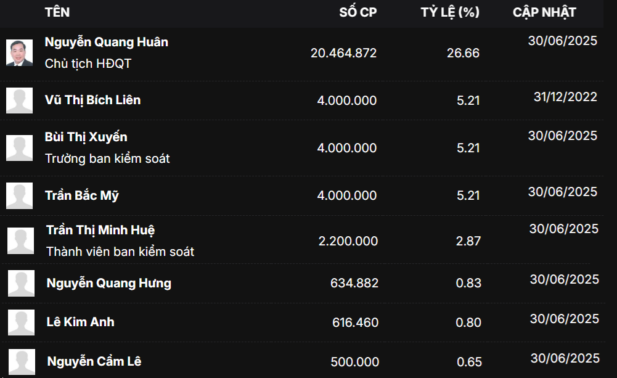Click the Lê Kim Anh name
The width and height of the screenshot is (617, 378).
click(x=80, y=322)
